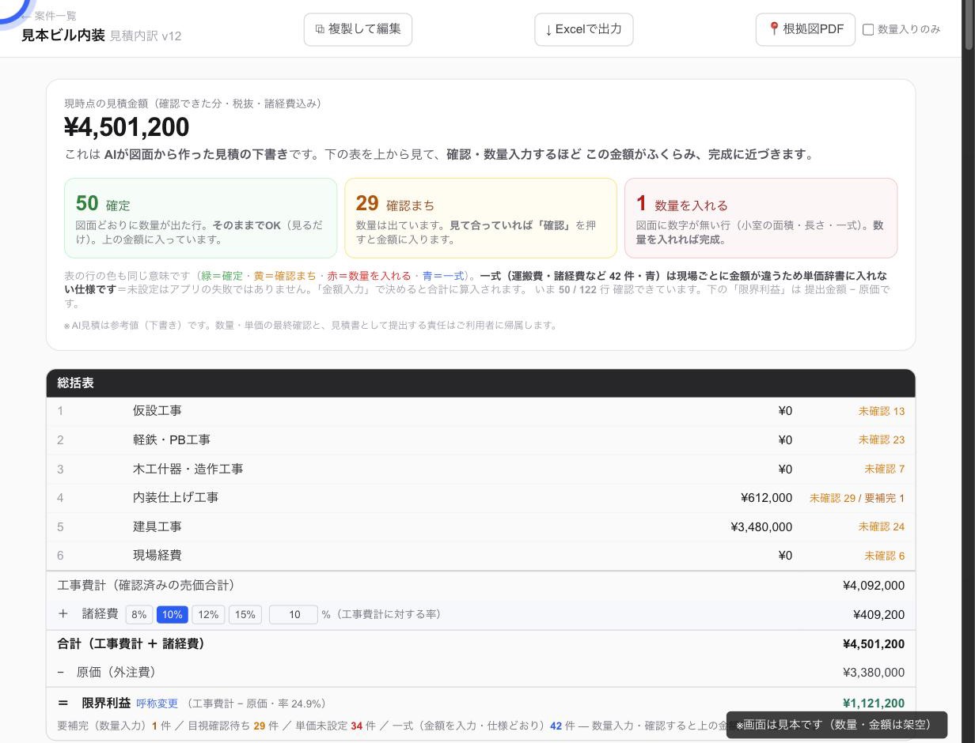
Task: Set 諸経費 rate to 12%
Action: point(208,614)
